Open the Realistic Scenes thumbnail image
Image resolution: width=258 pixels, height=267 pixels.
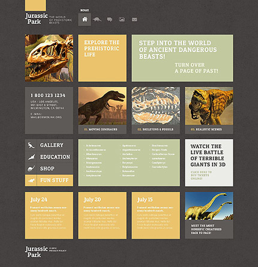209,106
